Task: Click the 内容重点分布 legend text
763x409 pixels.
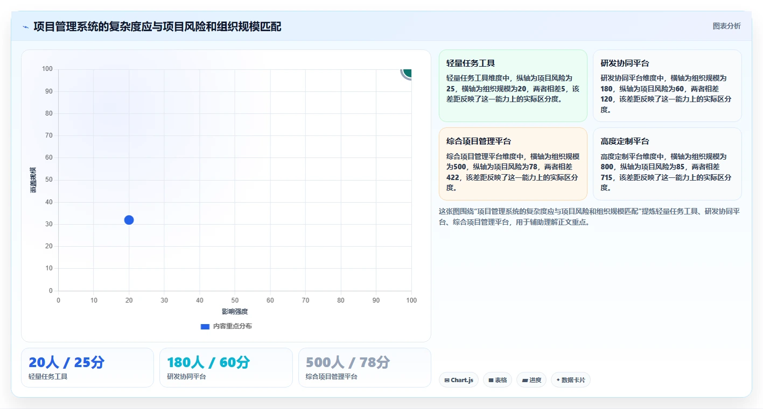Action: [x=232, y=326]
